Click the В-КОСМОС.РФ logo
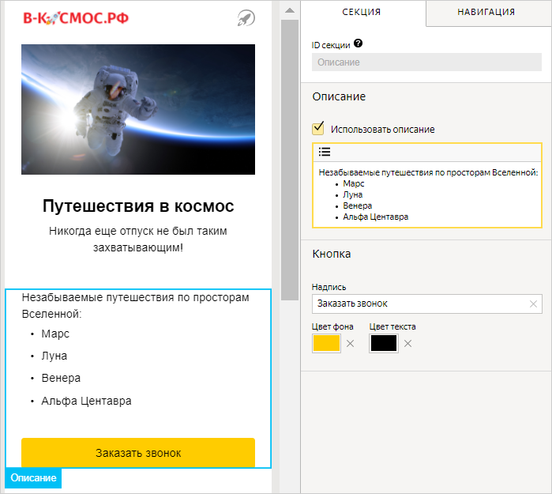Image resolution: width=552 pixels, height=494 pixels. click(76, 18)
